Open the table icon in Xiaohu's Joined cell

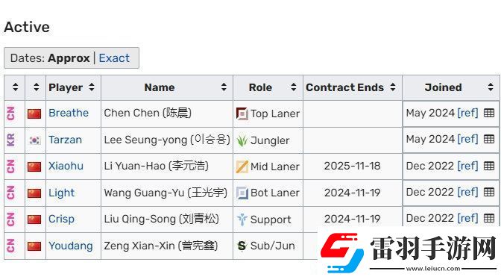pyautogui.click(x=489, y=166)
